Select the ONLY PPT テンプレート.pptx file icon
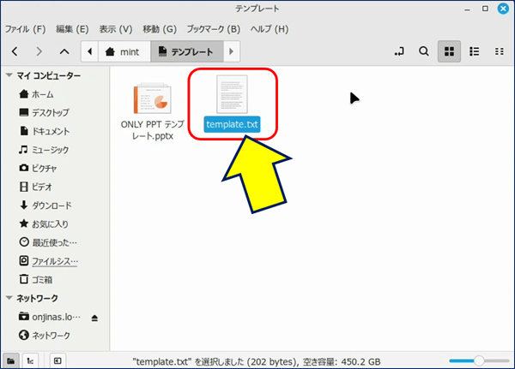The image size is (515, 369). (x=153, y=98)
